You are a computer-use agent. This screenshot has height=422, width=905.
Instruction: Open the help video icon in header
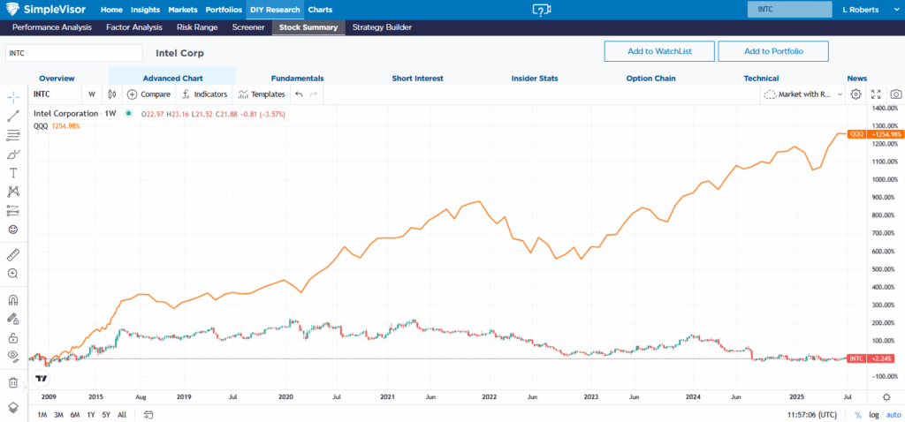coord(541,10)
